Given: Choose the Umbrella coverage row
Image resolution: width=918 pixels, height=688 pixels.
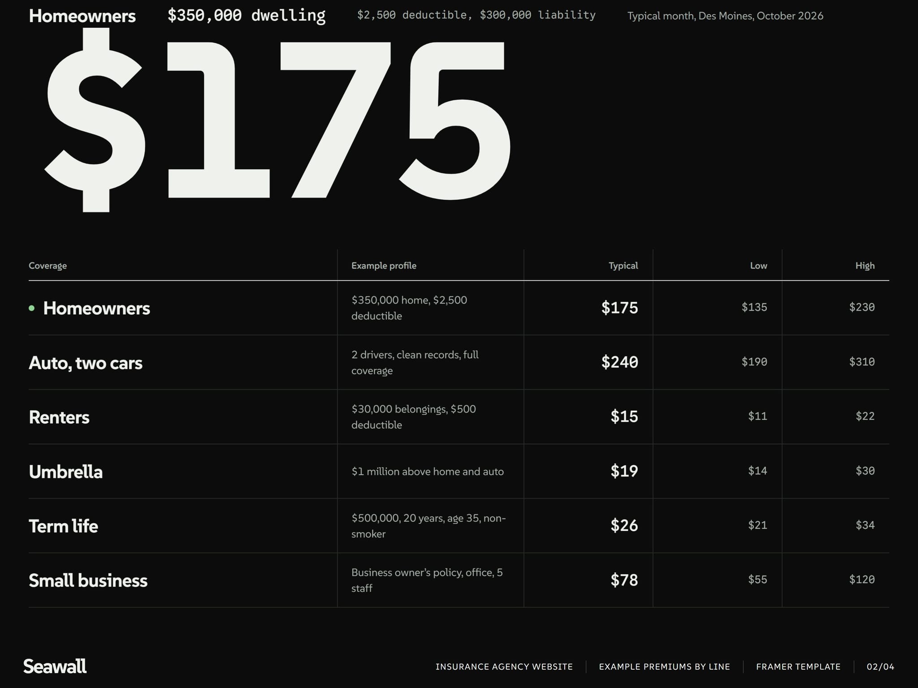Looking at the screenshot, I should coord(459,471).
